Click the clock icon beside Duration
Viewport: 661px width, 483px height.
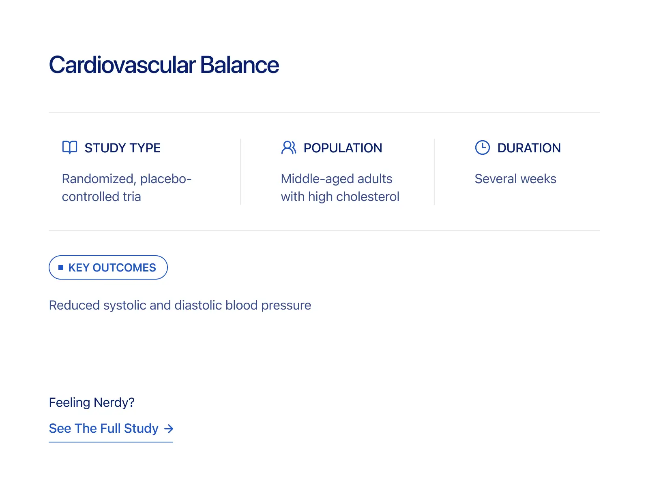tap(482, 147)
